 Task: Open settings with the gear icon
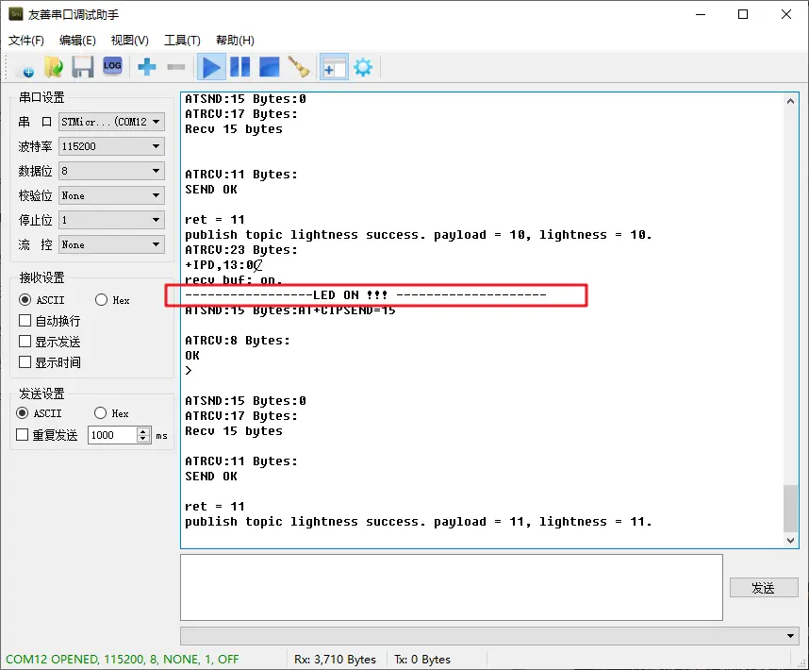point(363,68)
